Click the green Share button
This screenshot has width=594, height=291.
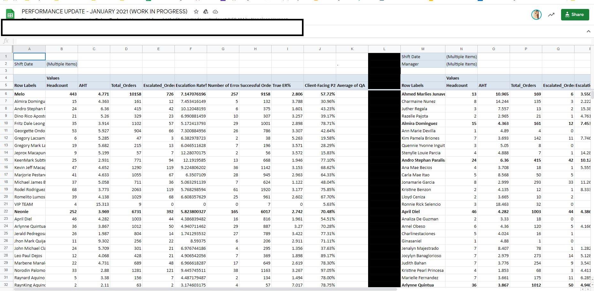pyautogui.click(x=575, y=15)
